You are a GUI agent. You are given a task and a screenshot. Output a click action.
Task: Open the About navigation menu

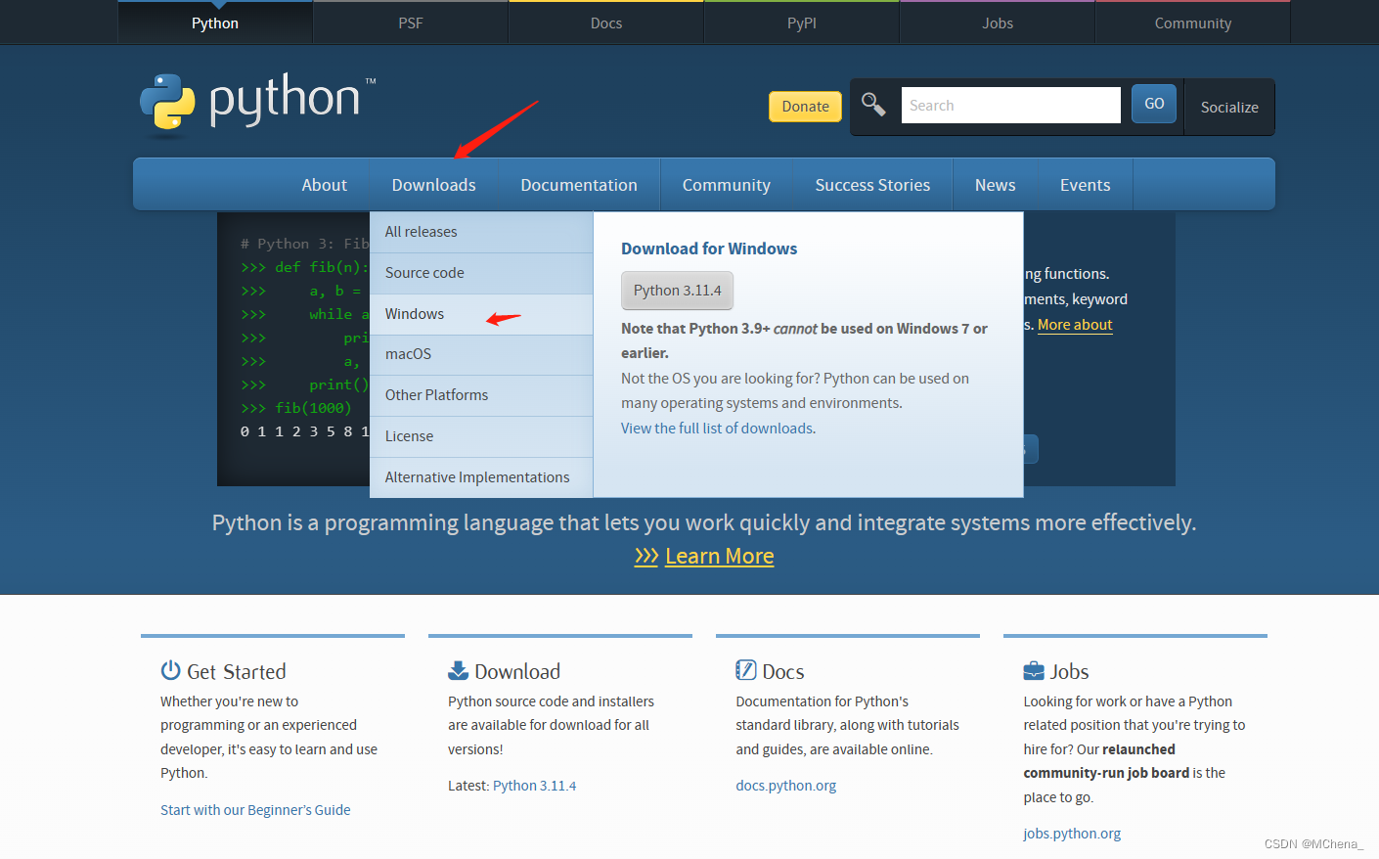point(325,185)
